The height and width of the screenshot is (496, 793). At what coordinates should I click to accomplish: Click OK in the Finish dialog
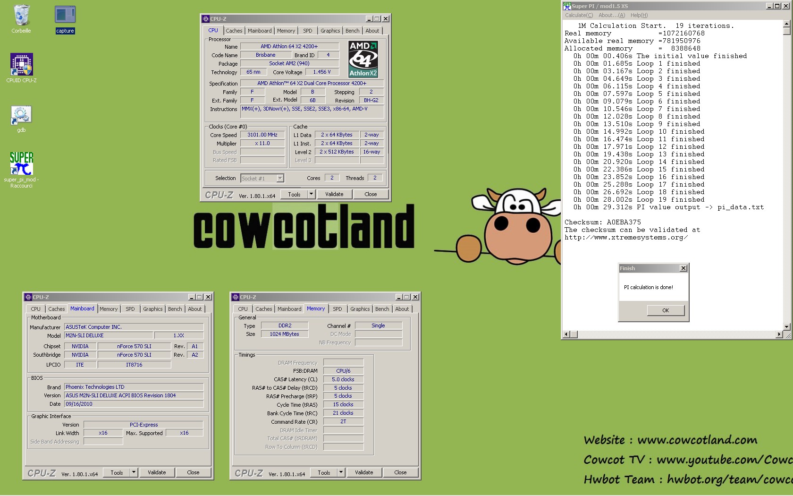[666, 310]
